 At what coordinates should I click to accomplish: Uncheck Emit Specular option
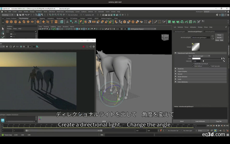pyautogui.click(x=210, y=66)
